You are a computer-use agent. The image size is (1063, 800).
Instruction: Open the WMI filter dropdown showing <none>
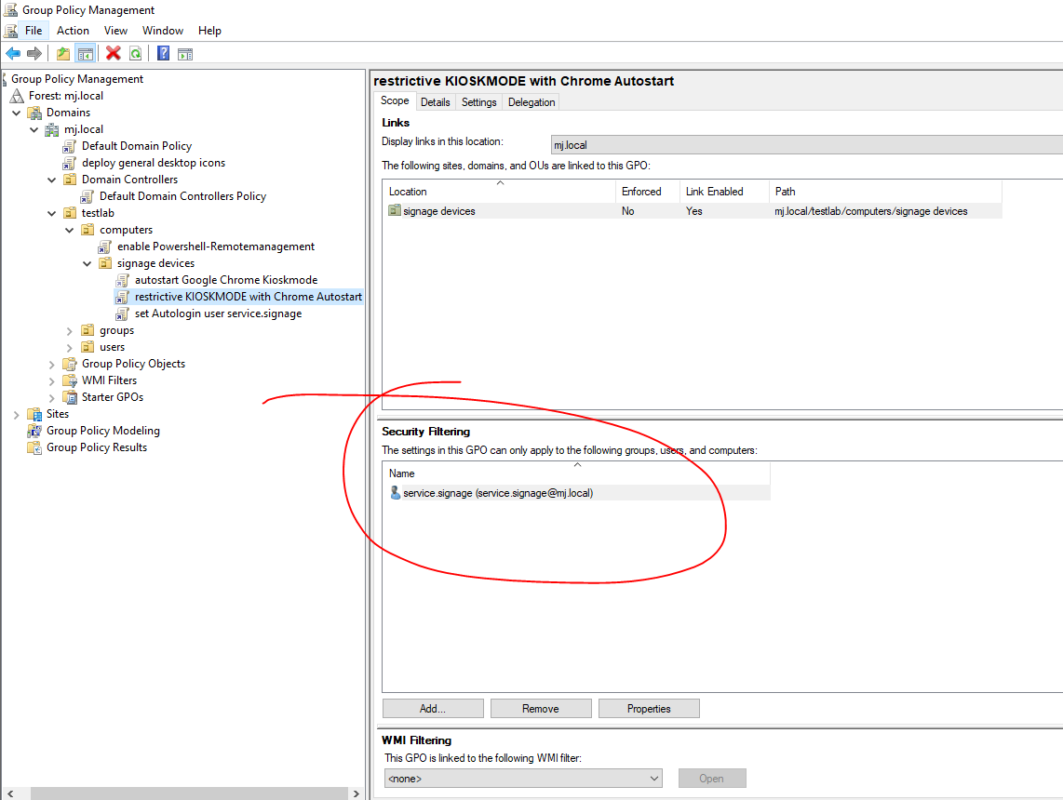coord(523,779)
